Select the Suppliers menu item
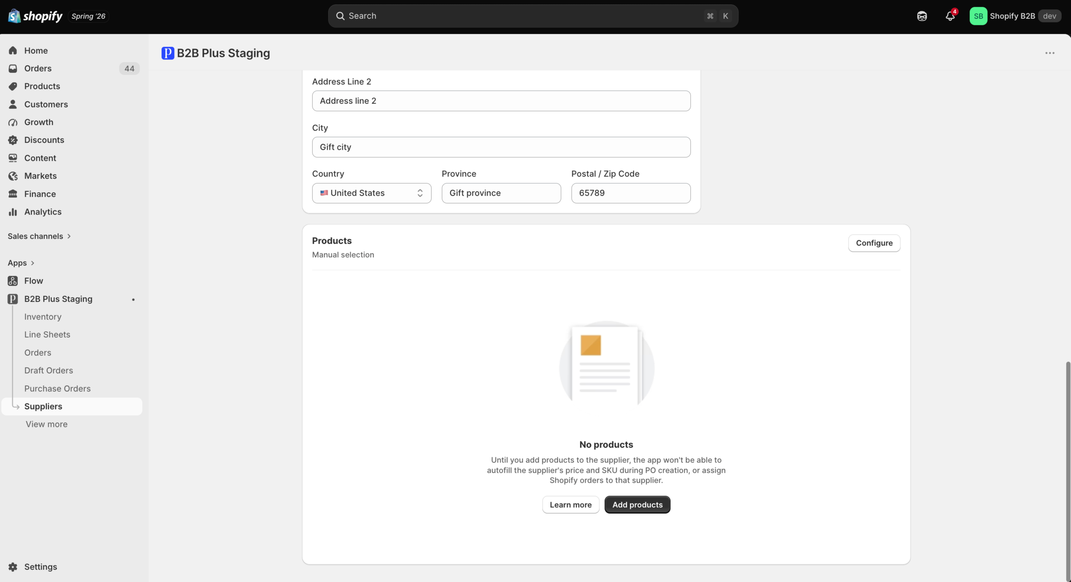Screen dimensions: 1071x582 [x=72, y=406]
